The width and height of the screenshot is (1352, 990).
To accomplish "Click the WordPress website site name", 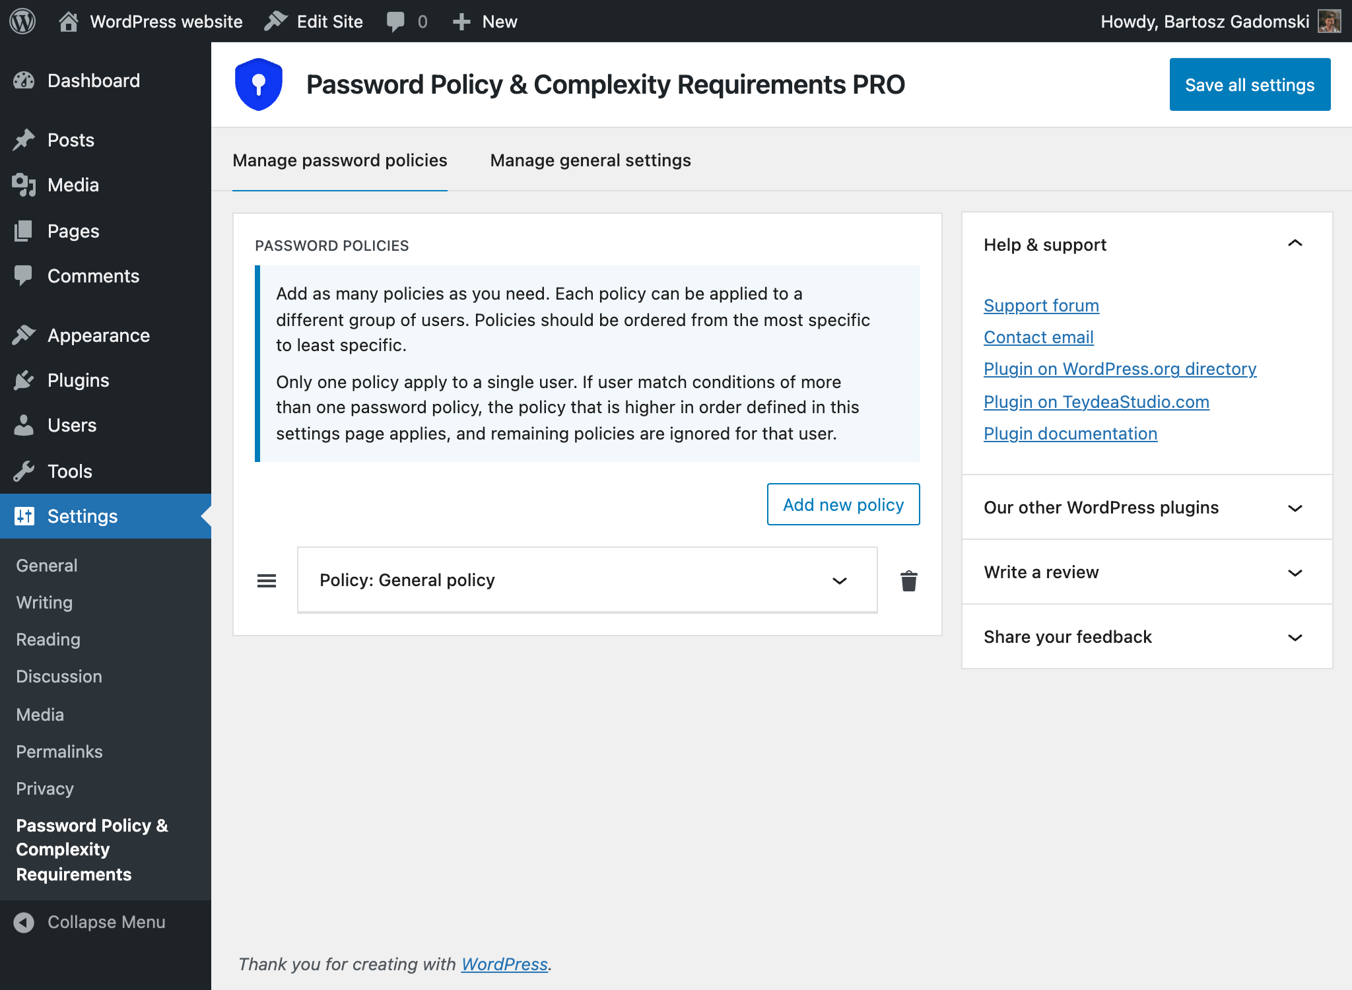I will click(x=166, y=22).
